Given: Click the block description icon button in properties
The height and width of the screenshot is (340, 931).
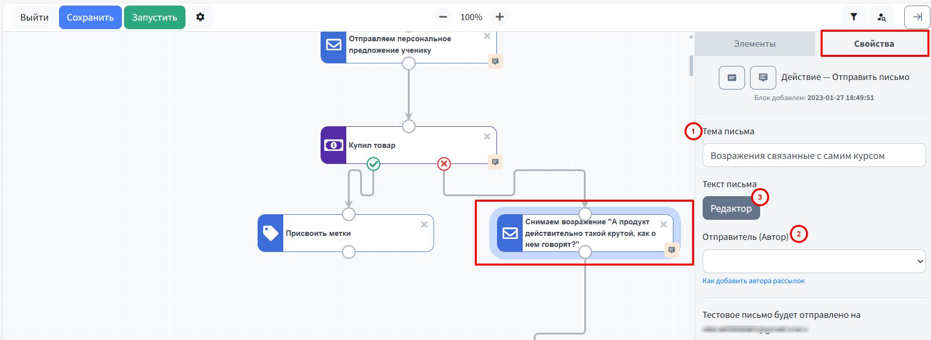Looking at the screenshot, I should point(732,77).
